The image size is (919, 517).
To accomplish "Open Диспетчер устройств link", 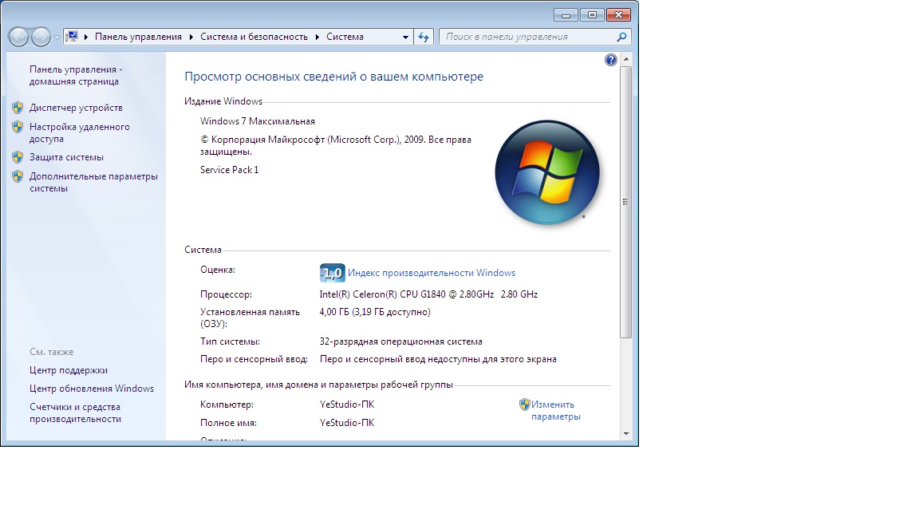I will click(x=77, y=108).
